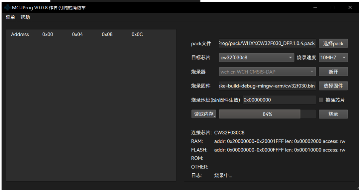
Task: Expand the 烧录速度 10MHZ dropdown
Action: click(333, 58)
